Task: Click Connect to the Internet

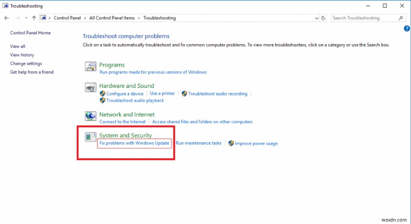Action: click(x=122, y=122)
